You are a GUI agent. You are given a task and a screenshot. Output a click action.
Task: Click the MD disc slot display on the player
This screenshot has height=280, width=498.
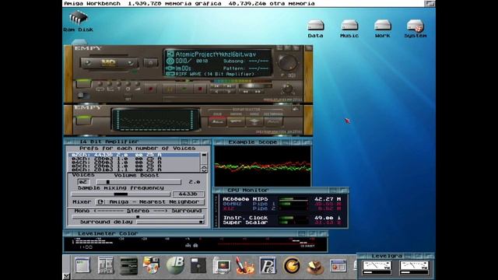pyautogui.click(x=109, y=63)
